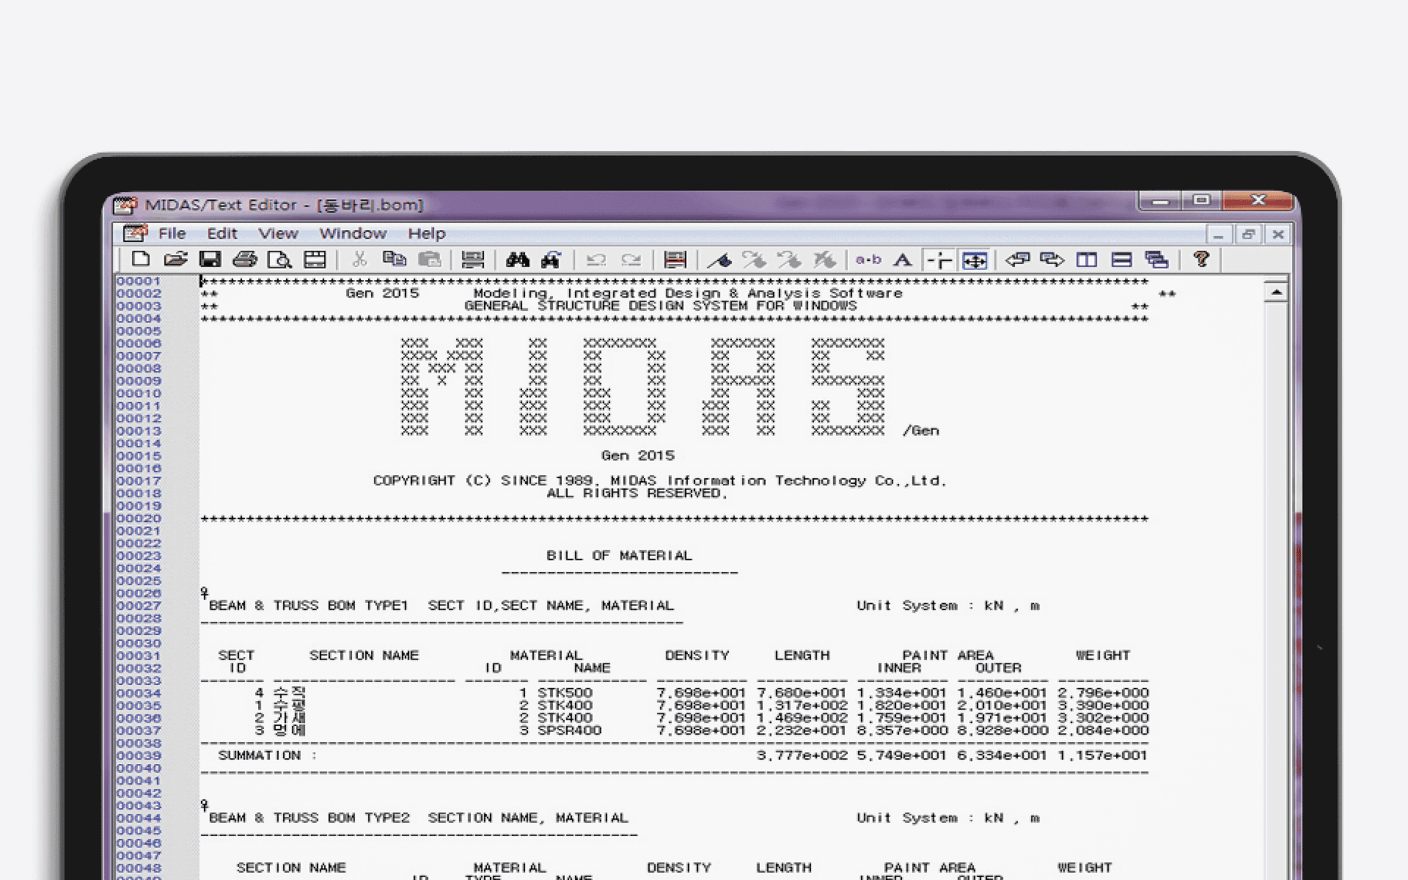Click the Undo arrow icon
The height and width of the screenshot is (880, 1408).
tap(596, 260)
